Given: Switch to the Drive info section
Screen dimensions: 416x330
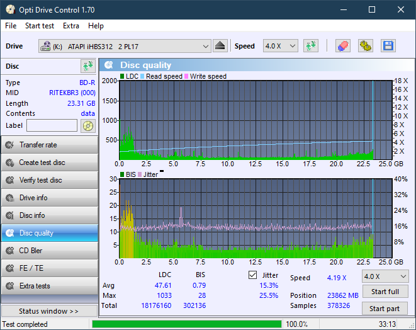Looking at the screenshot, I should click(x=50, y=198).
